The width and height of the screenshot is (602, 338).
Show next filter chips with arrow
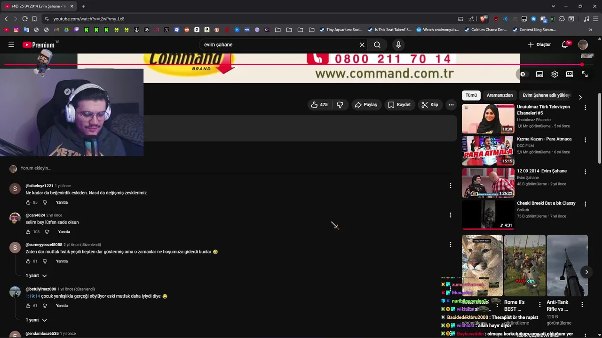(580, 97)
